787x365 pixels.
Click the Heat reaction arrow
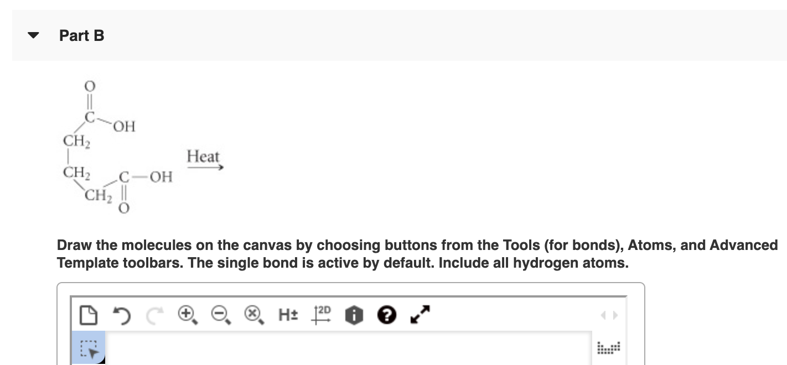click(x=205, y=163)
